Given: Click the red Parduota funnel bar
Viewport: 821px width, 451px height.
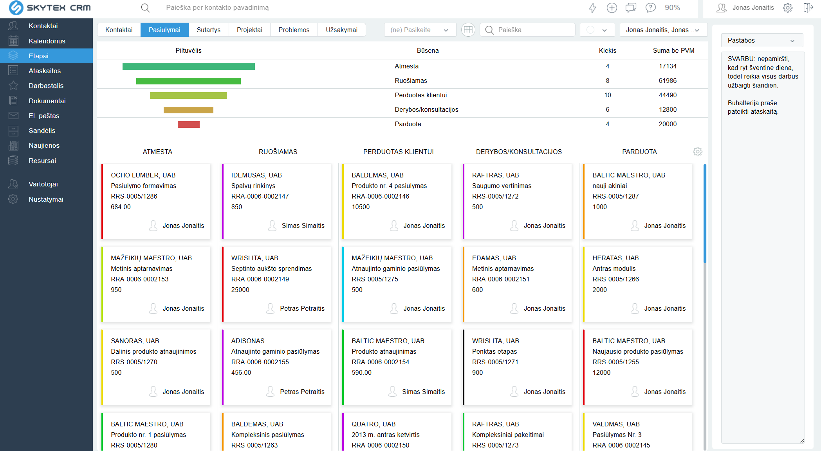Looking at the screenshot, I should click(189, 124).
